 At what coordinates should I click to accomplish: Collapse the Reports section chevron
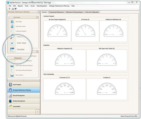click(x=37, y=52)
